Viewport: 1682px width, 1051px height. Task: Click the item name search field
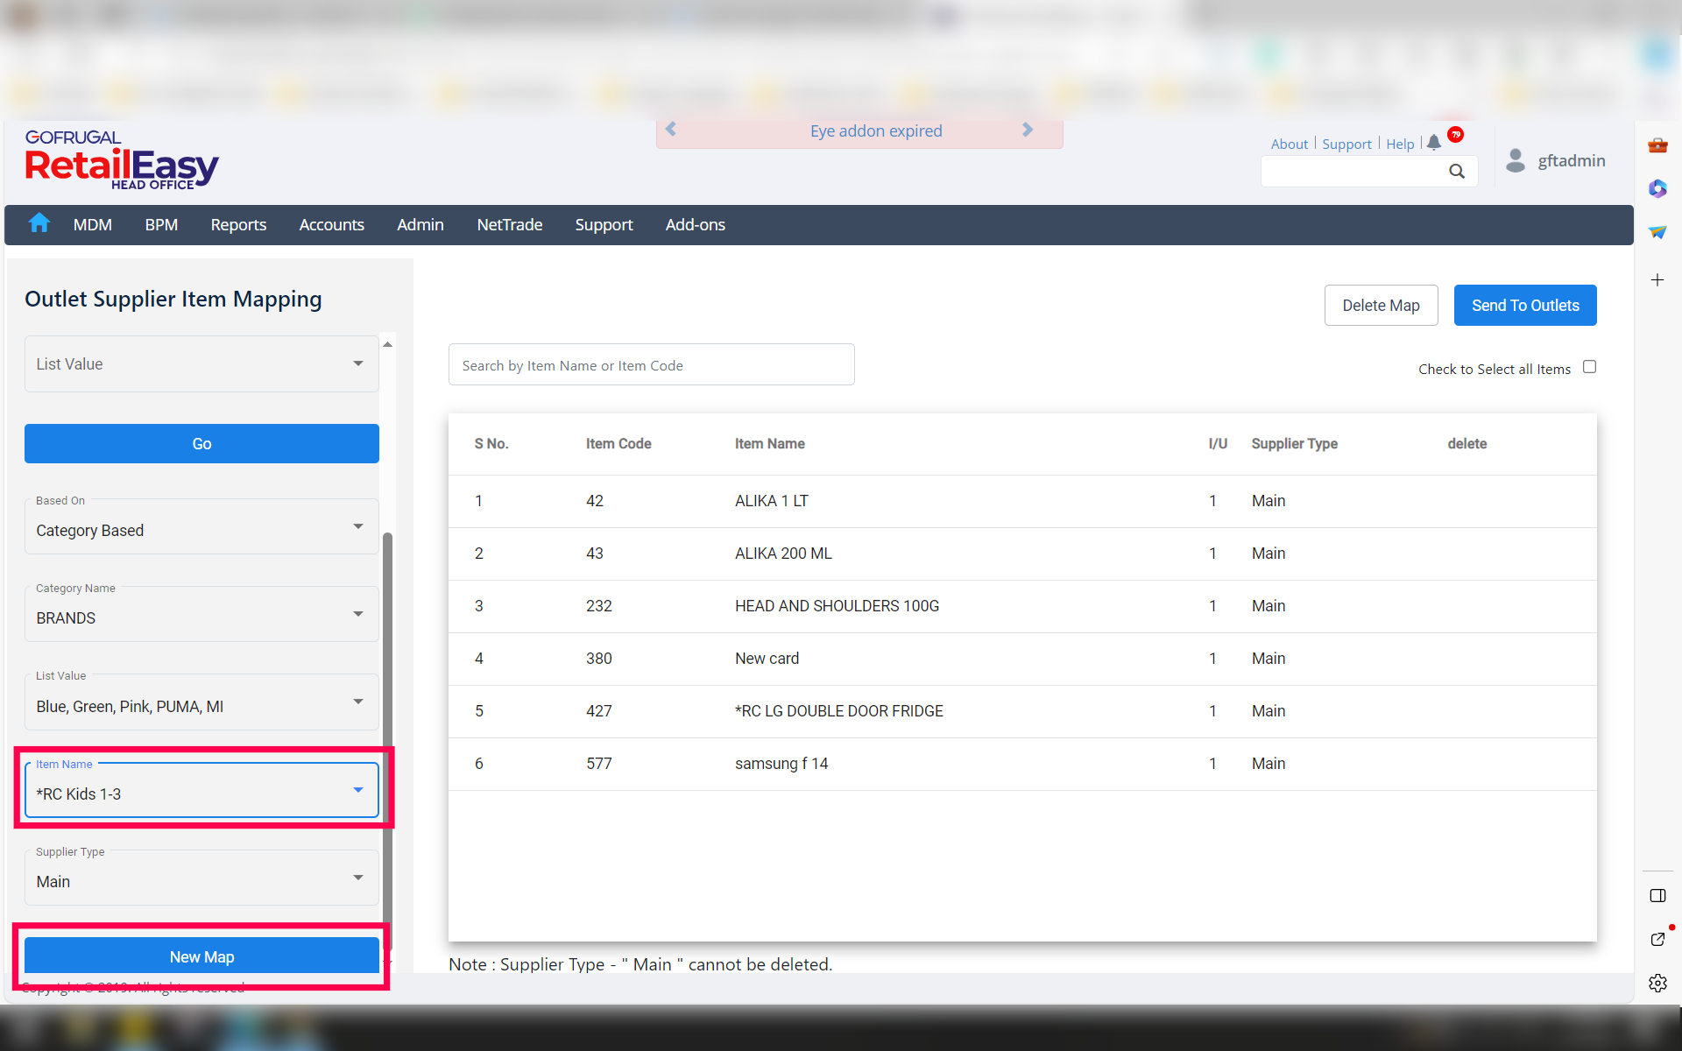651,365
